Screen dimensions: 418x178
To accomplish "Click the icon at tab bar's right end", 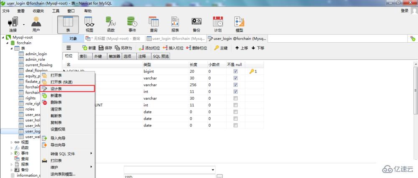I will [413, 39].
